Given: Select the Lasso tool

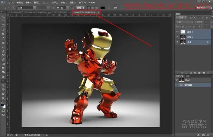Looking at the screenshot, I should [x=3, y=26].
